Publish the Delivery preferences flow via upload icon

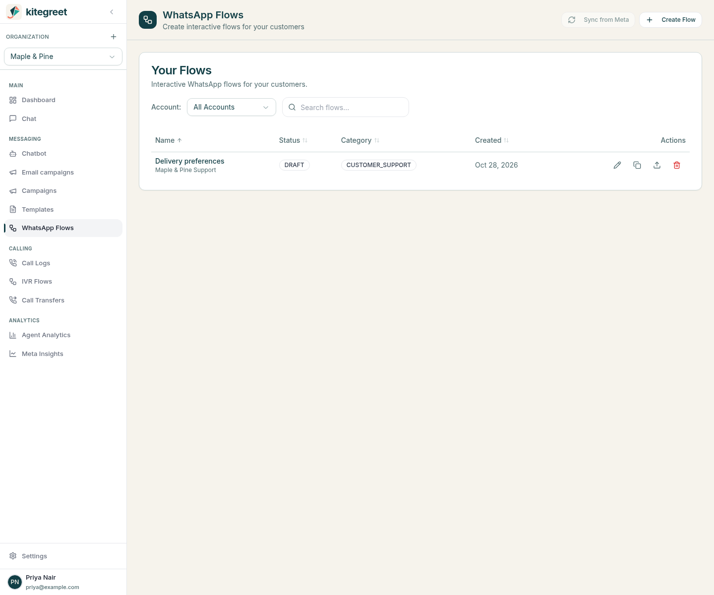tap(657, 165)
